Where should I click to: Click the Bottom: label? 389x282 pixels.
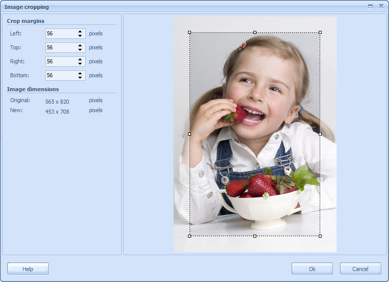point(19,75)
